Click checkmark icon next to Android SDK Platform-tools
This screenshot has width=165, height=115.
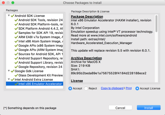[x=16, y=24]
